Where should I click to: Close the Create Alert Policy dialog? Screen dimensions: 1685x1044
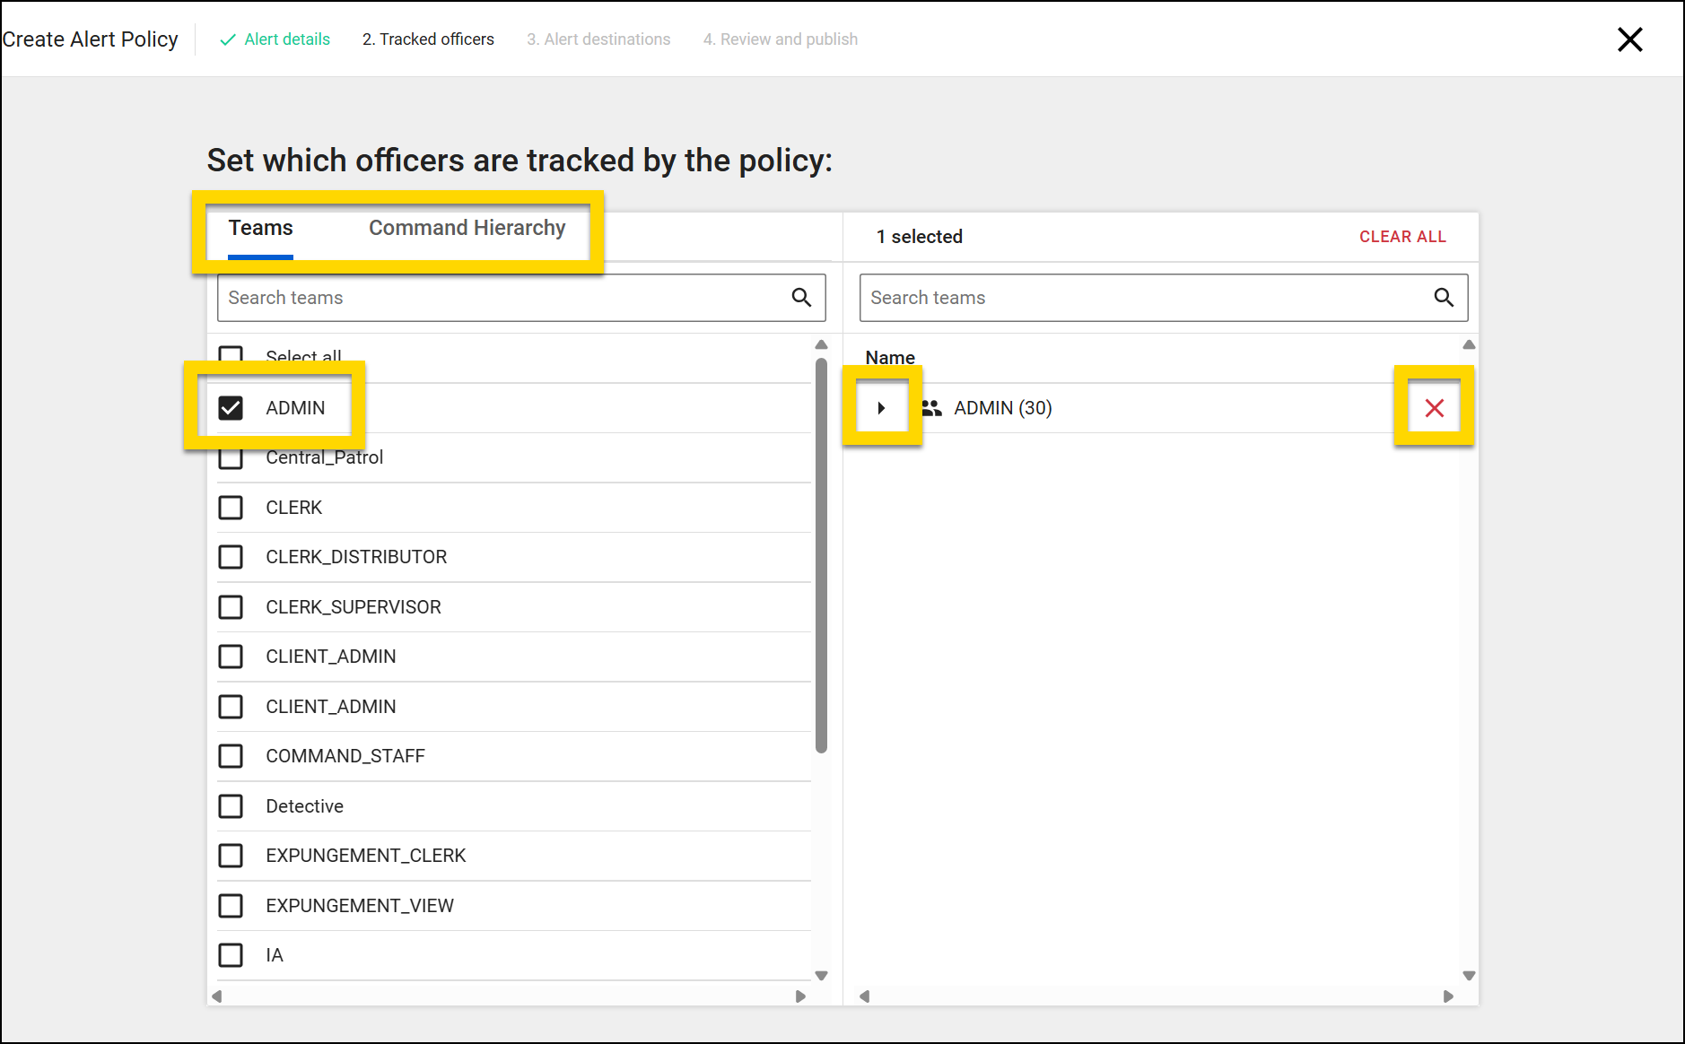1629,39
